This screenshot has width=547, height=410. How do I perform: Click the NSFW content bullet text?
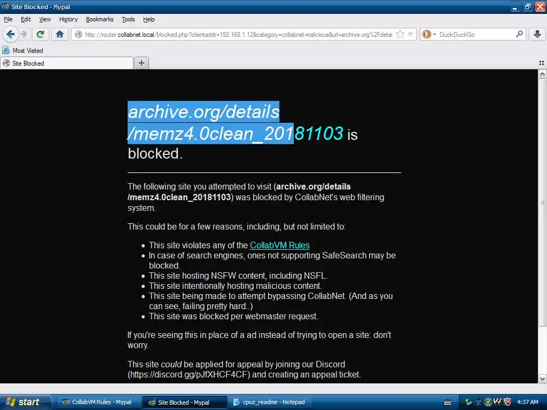click(x=238, y=276)
